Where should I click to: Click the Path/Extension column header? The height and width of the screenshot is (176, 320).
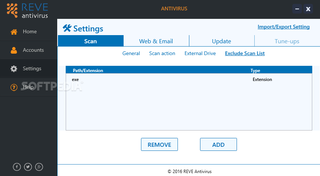coord(88,71)
